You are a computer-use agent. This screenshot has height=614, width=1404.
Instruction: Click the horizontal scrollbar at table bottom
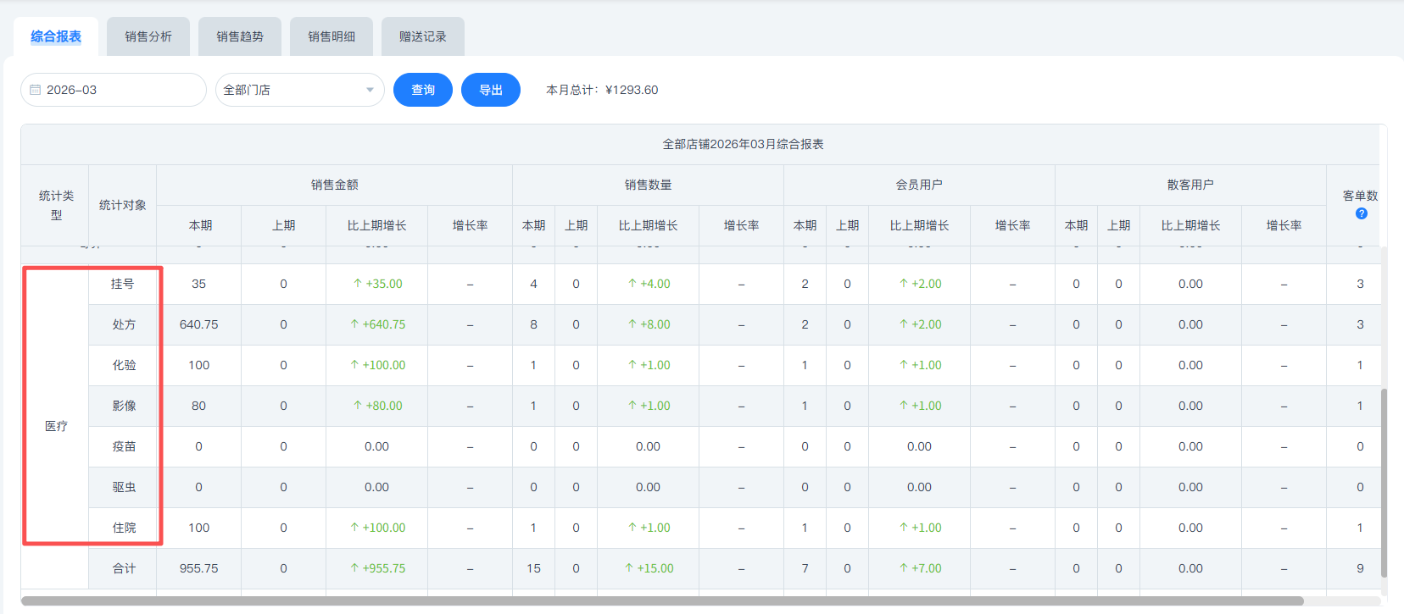pos(661,601)
